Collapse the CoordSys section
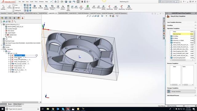Screen dimensions: 197x111 pos(195,25)
